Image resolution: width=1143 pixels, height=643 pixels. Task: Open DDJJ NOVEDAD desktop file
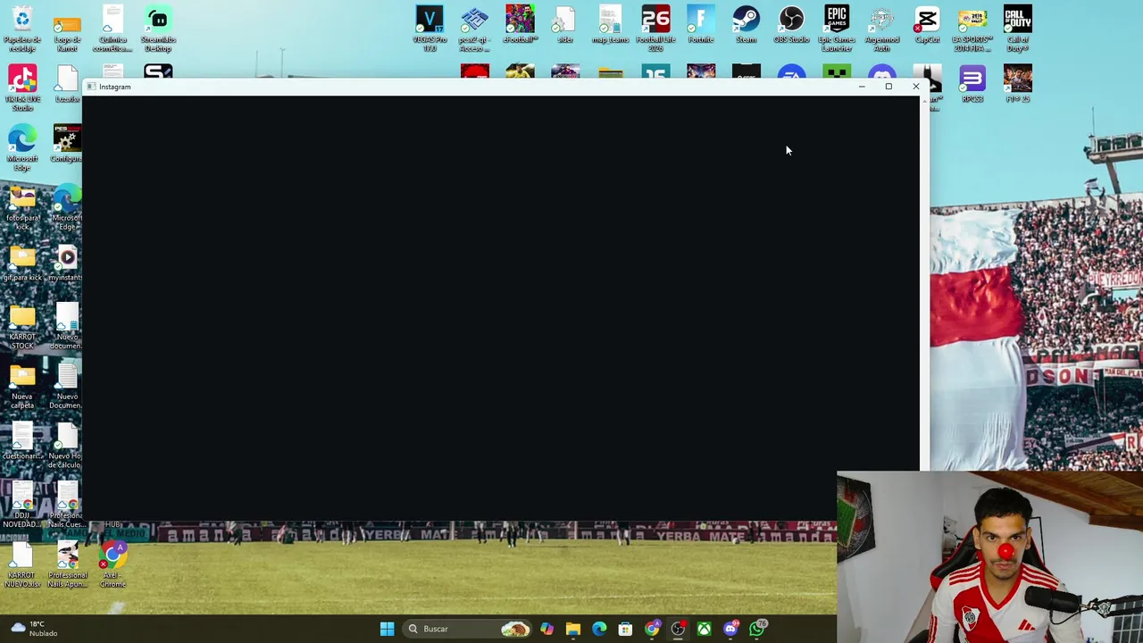pyautogui.click(x=22, y=505)
